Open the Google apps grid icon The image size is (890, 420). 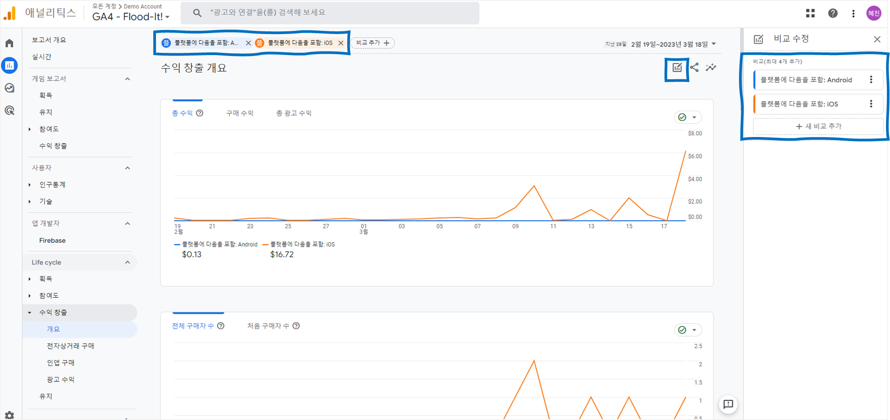810,13
